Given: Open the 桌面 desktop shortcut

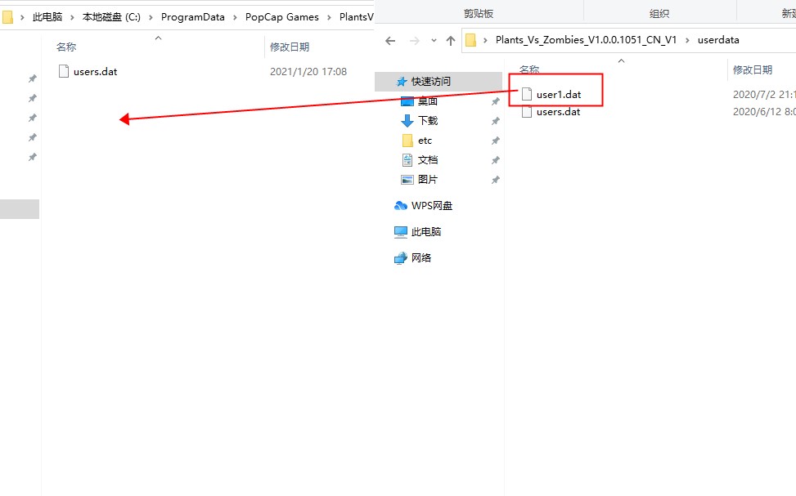Looking at the screenshot, I should (427, 101).
